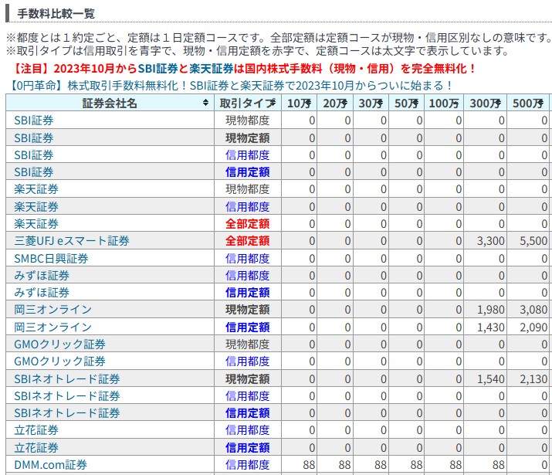Select the 3,300 fee cell
The width and height of the screenshot is (552, 475).
pyautogui.click(x=490, y=241)
